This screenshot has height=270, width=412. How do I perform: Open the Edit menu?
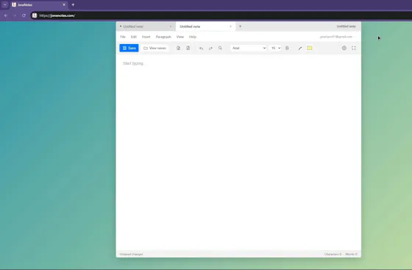pos(134,37)
